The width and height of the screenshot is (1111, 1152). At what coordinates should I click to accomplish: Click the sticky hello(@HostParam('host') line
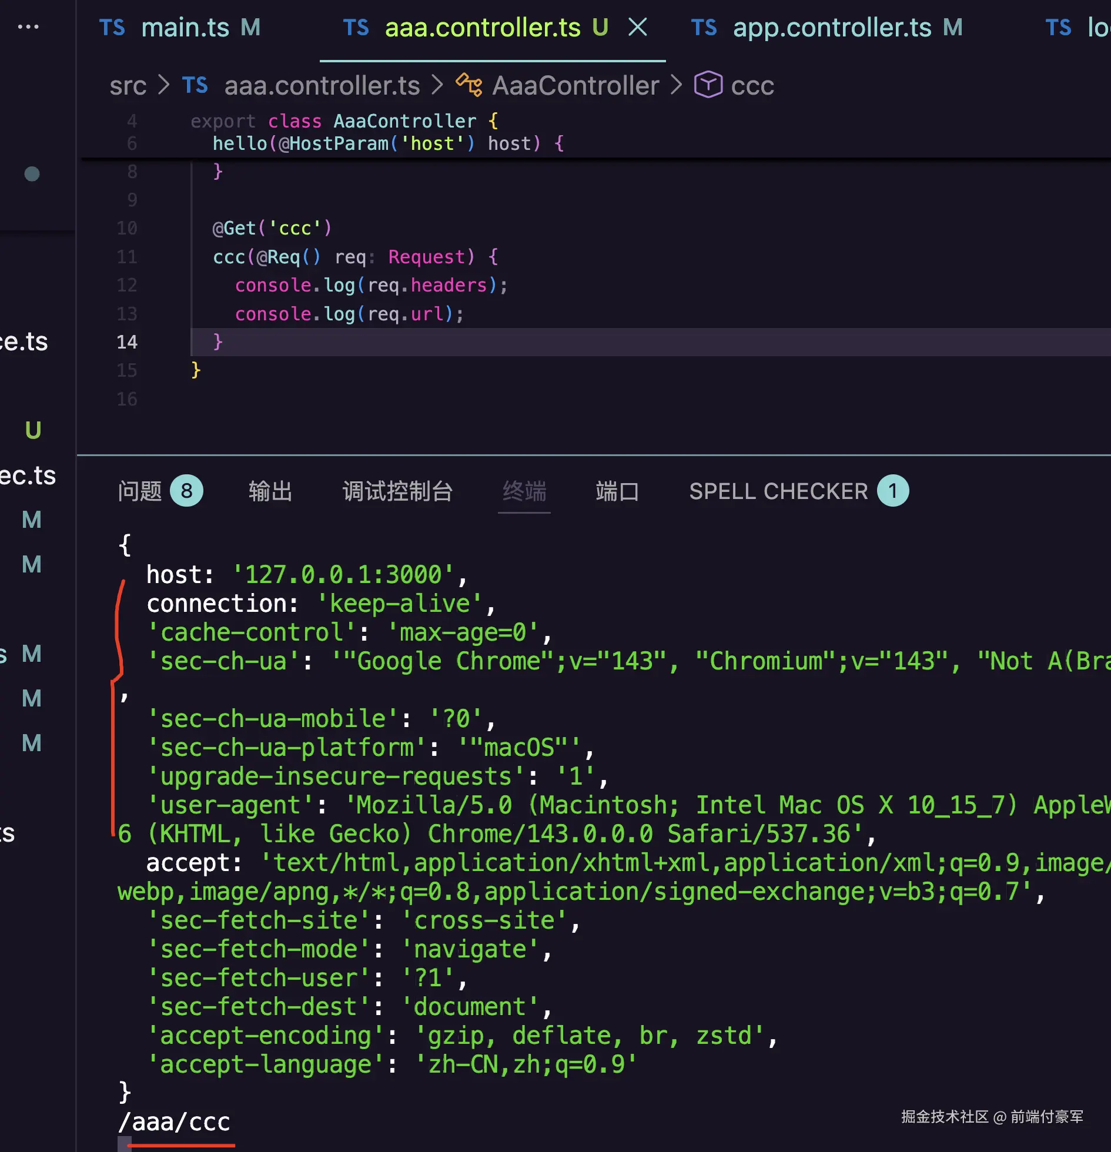[388, 144]
